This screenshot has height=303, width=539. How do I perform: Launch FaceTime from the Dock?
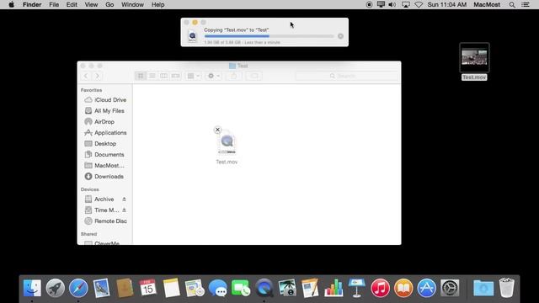point(241,288)
